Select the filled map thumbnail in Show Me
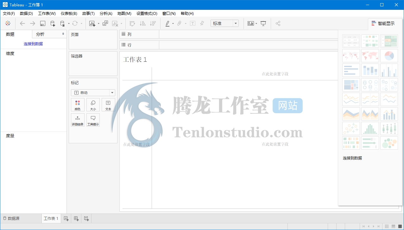 (x=370, y=56)
